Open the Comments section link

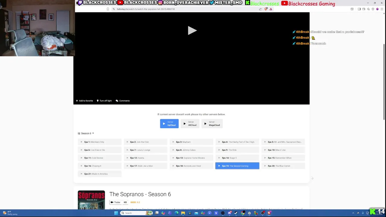point(123,101)
